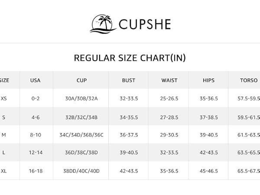This screenshot has height=195, width=260.
Task: Click the REGULAR SIZE CHART(IN) heading
Action: [x=130, y=58]
